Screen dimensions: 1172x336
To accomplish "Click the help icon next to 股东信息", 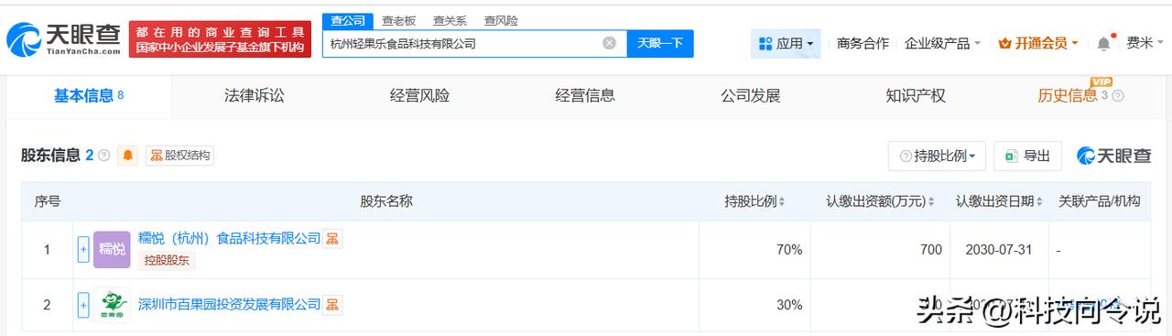I will tap(103, 156).
